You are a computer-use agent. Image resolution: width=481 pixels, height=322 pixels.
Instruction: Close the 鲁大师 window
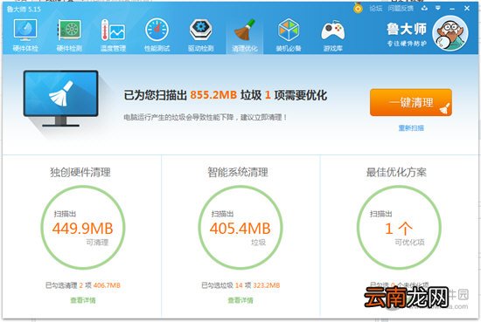click(x=467, y=8)
